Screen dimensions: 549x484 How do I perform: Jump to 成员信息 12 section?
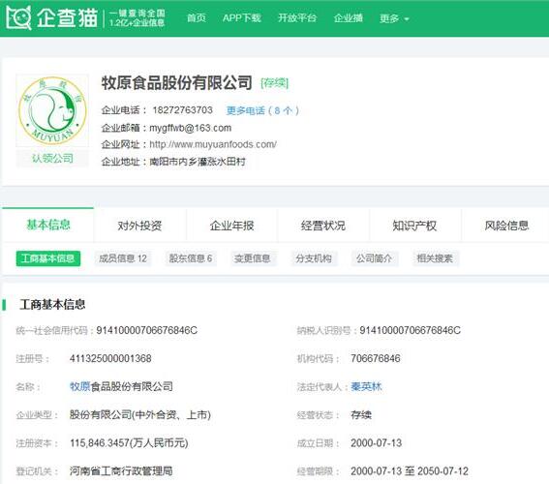click(x=123, y=258)
